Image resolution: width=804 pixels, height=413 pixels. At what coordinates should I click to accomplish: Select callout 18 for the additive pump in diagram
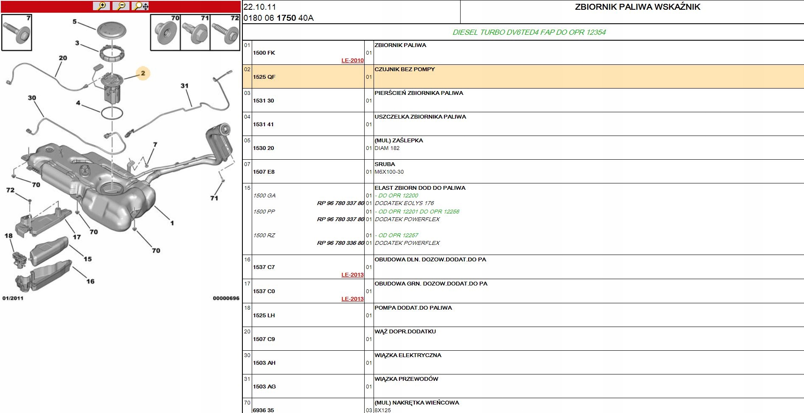(x=8, y=236)
